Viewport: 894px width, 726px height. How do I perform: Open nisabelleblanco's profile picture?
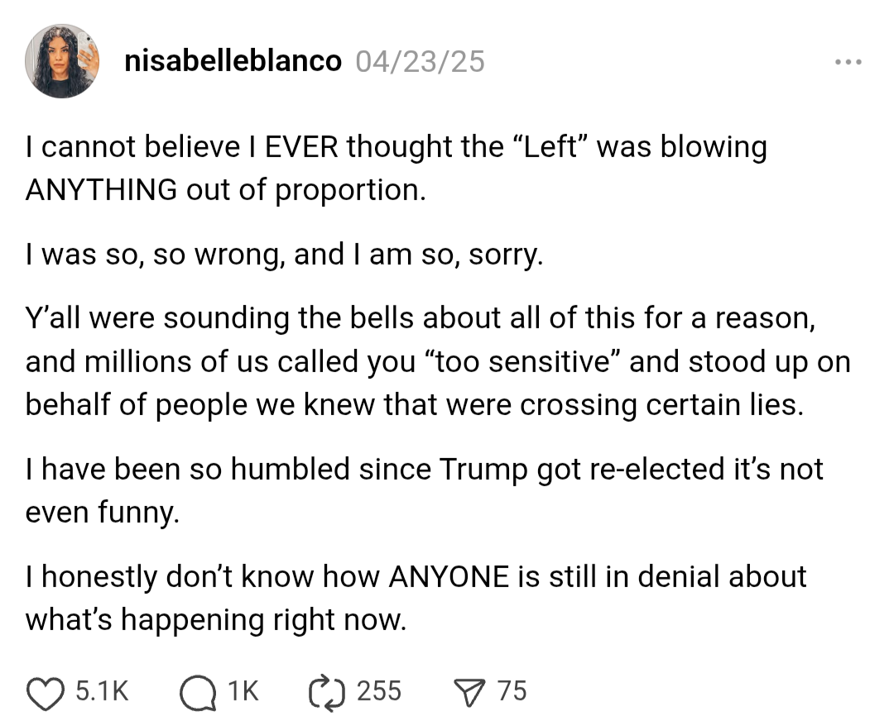pos(62,61)
